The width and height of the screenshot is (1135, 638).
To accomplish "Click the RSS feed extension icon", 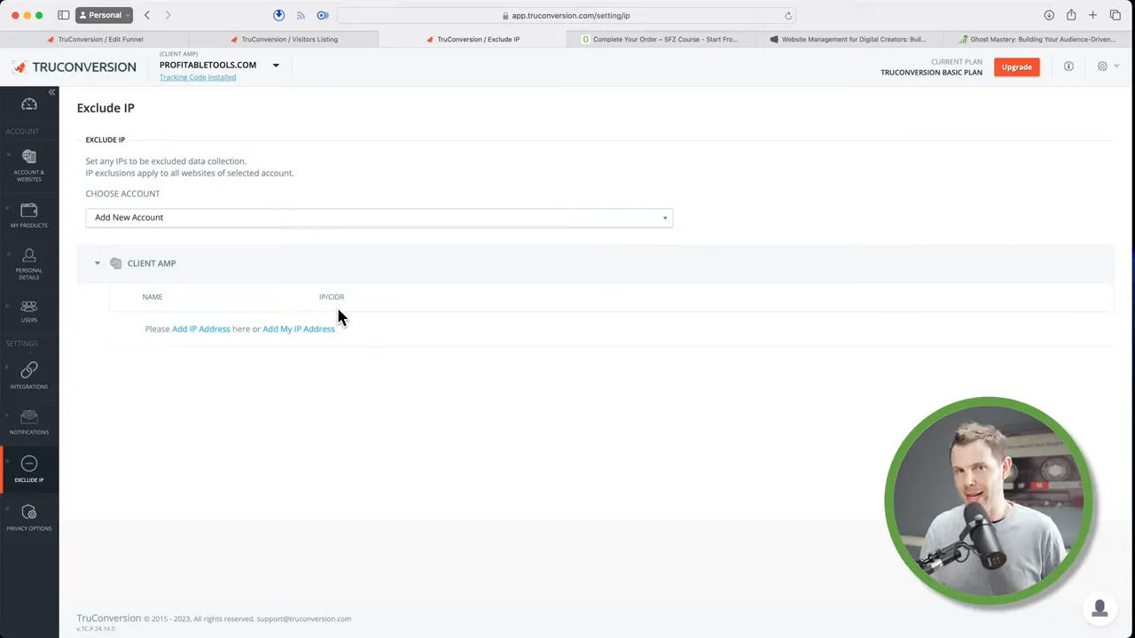I will (x=301, y=15).
